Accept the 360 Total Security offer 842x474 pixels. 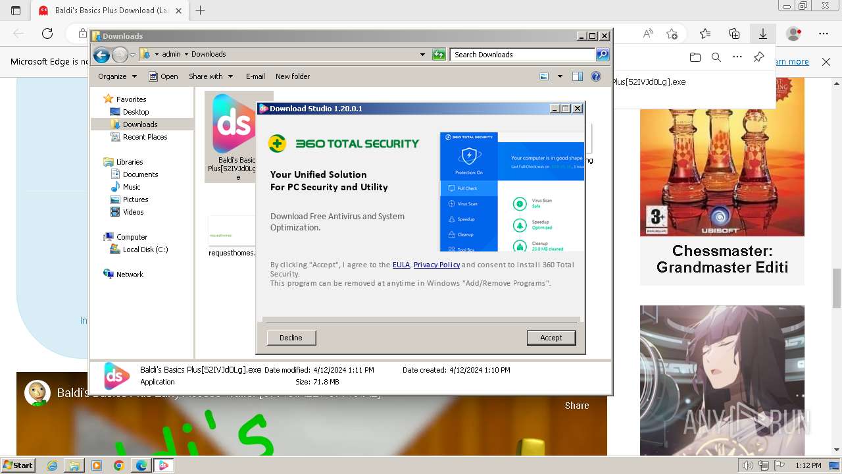click(x=551, y=338)
